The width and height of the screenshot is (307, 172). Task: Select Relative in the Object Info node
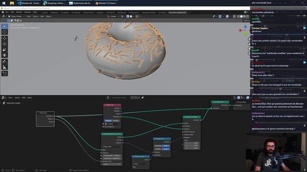click(116, 121)
